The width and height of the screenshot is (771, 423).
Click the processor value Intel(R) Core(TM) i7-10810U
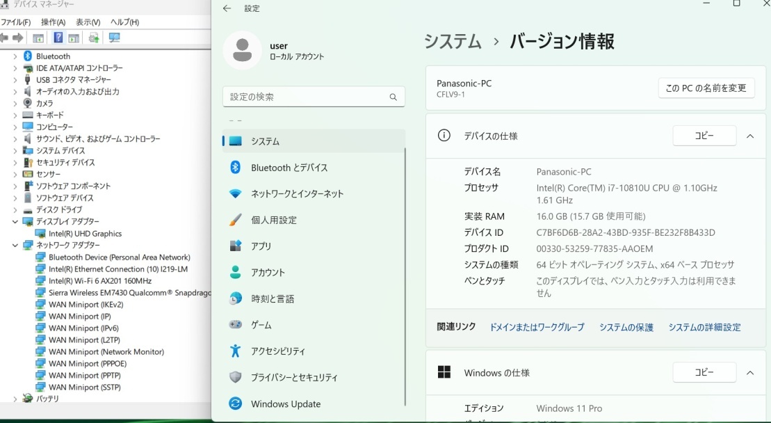626,194
